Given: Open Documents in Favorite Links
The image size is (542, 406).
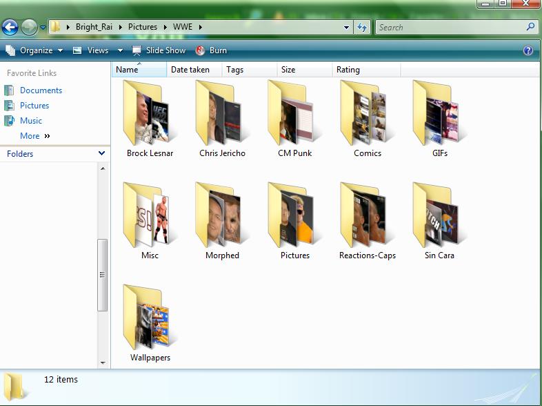Looking at the screenshot, I should point(41,90).
